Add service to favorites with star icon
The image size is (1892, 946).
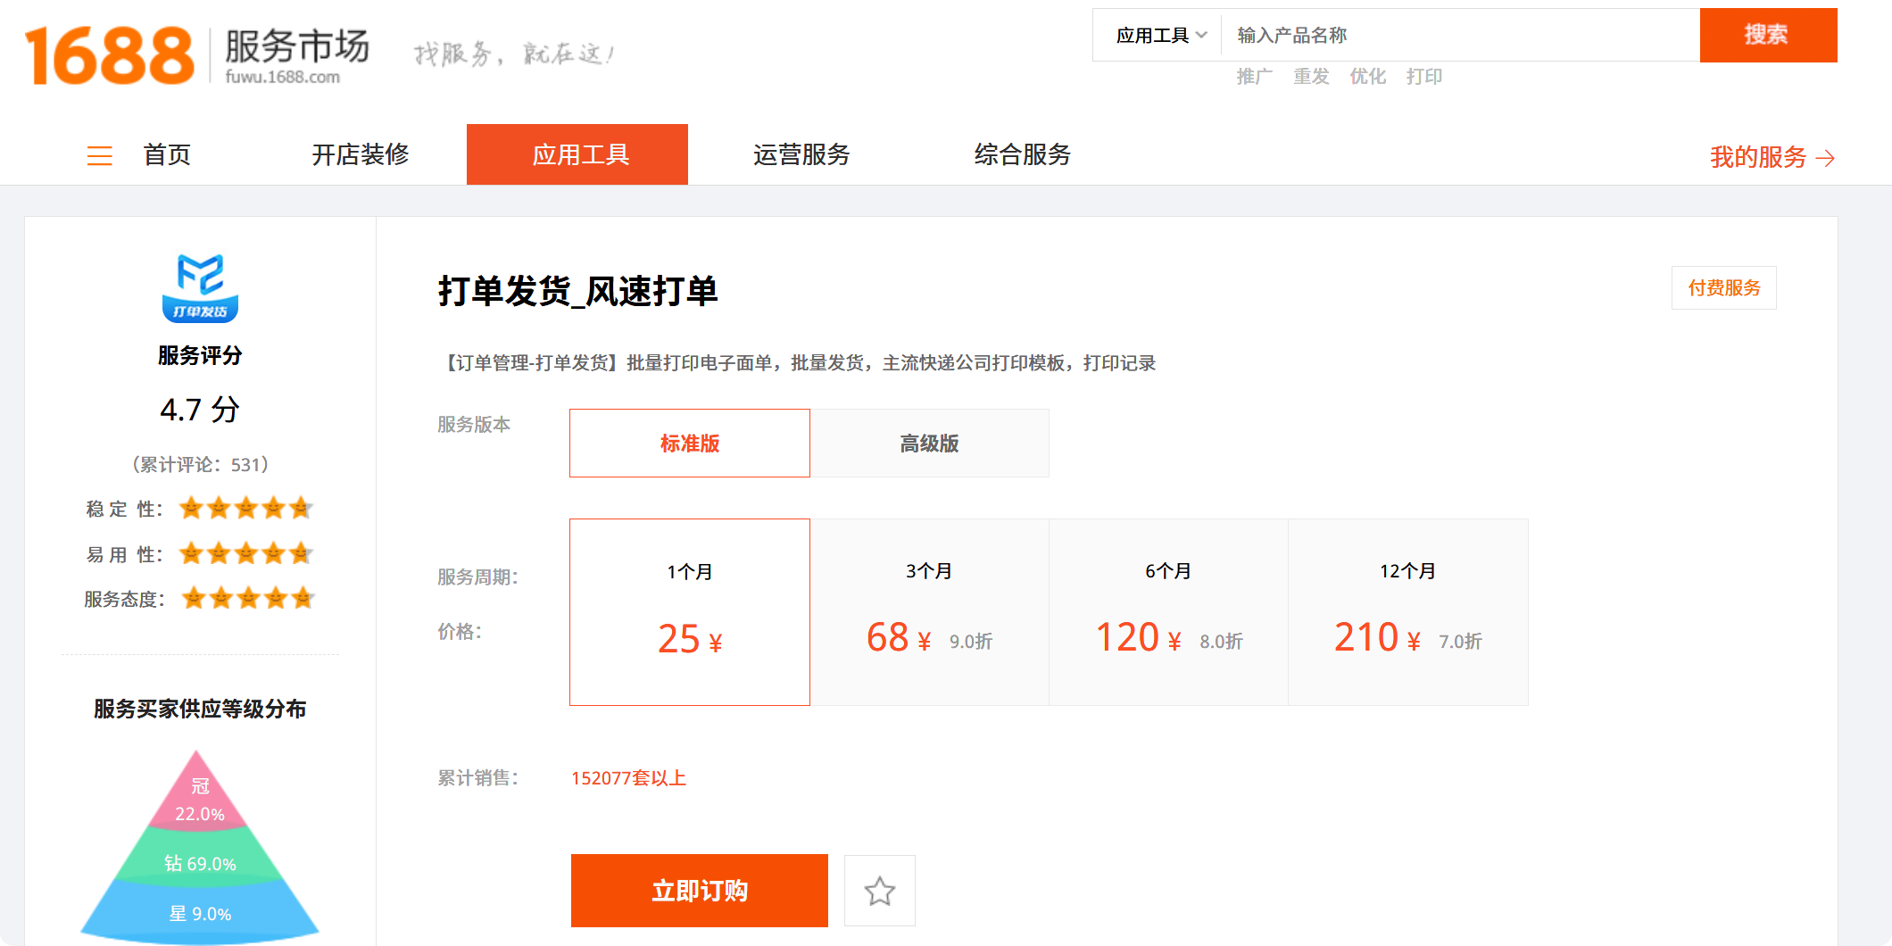880,891
